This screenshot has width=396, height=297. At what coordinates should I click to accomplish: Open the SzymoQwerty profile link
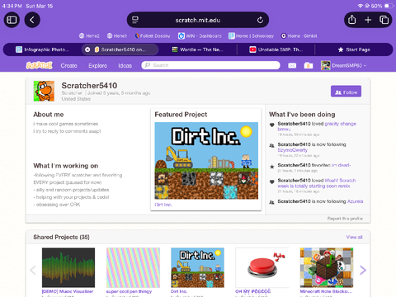pyautogui.click(x=292, y=150)
